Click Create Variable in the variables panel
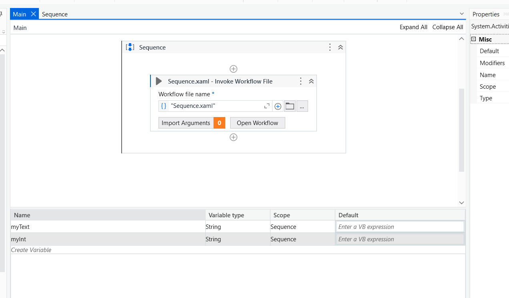 [x=31, y=250]
